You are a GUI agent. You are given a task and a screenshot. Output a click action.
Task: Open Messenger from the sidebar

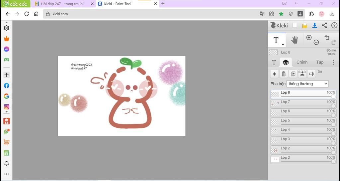point(7,49)
